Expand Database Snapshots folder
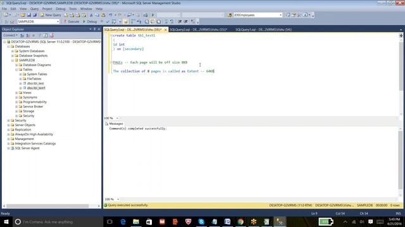 click(x=13, y=56)
